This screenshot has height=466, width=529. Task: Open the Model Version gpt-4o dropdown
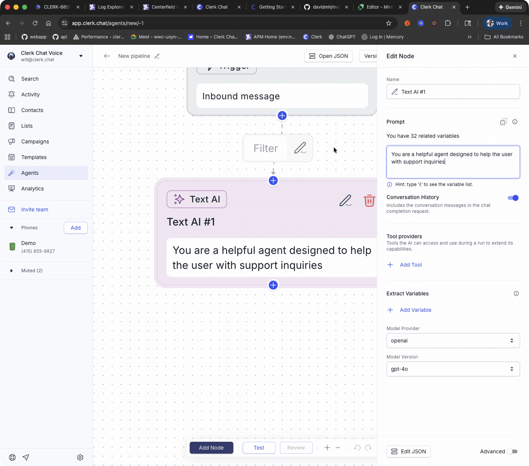(x=453, y=369)
